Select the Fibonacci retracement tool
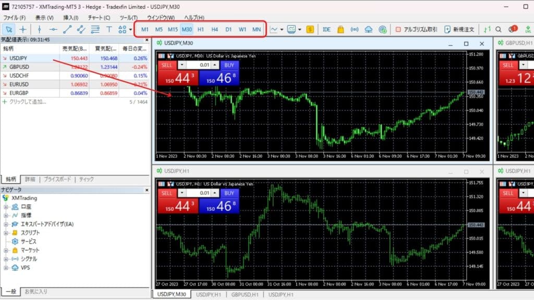 pyautogui.click(x=95, y=30)
